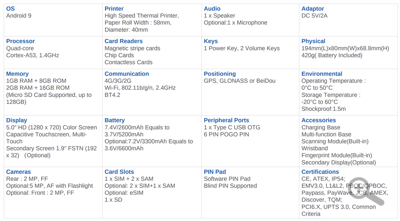Click the Accessories heading
The width and height of the screenshot is (400, 221).
pos(319,120)
